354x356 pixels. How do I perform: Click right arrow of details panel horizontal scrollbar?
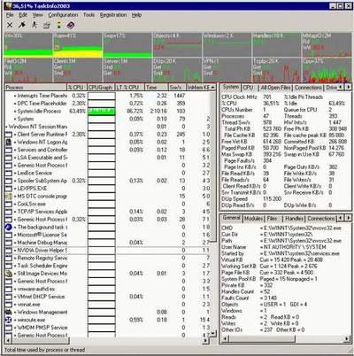tap(348, 339)
